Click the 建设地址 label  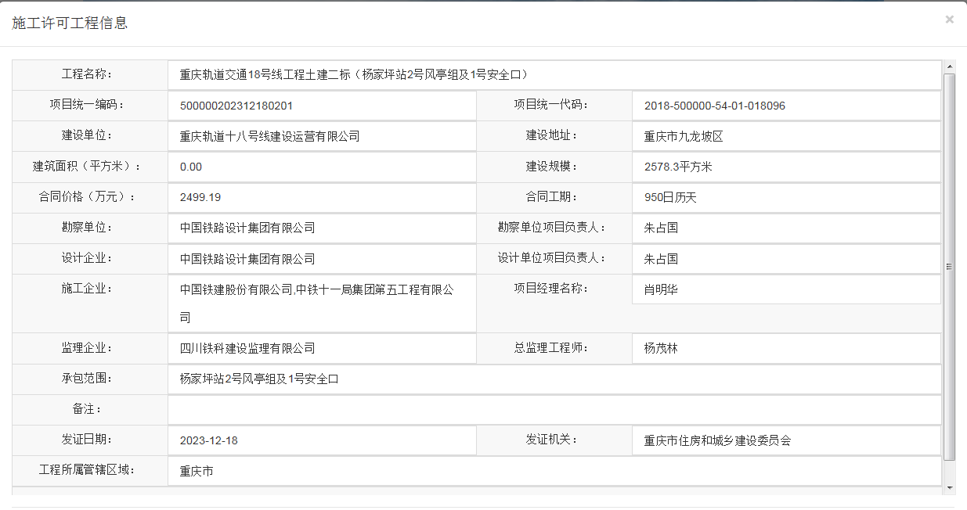551,135
